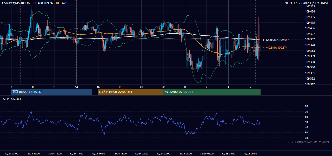Viewport: 332px width, 156px height.
Task: Click the 109.340 price axis value
Action: tap(310, 67)
